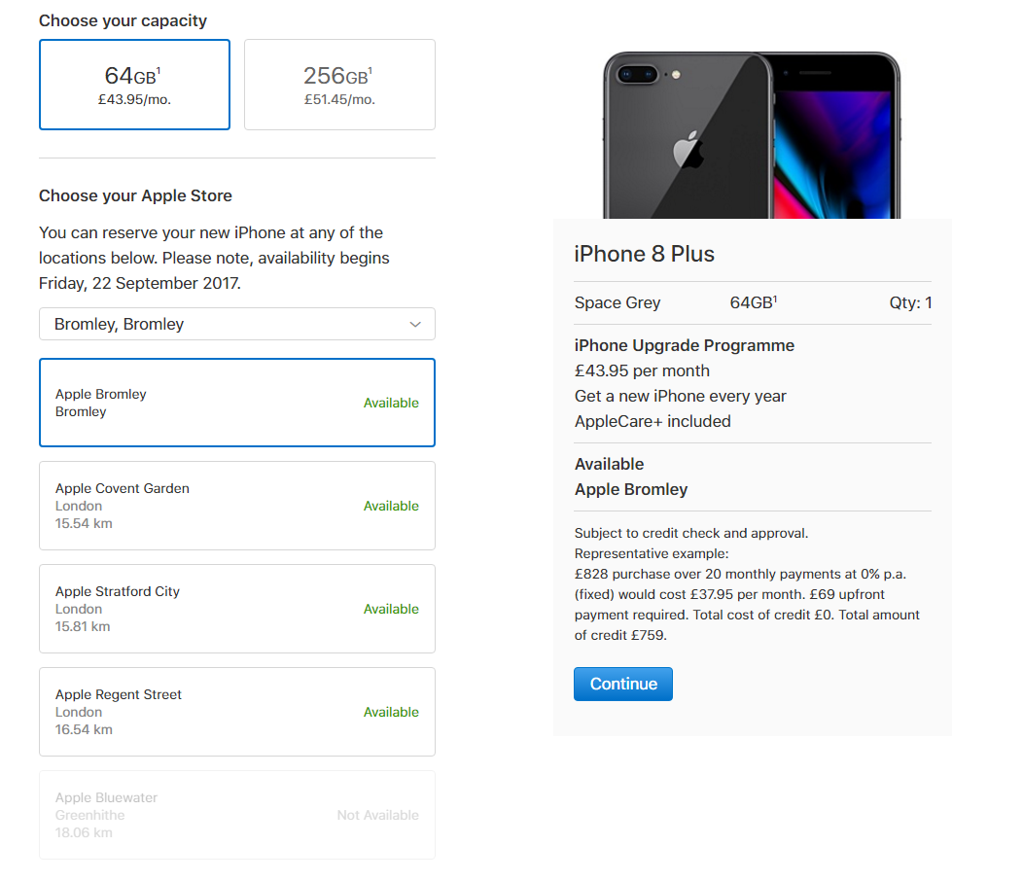Click the iPhone 8 Plus title

pos(645,254)
